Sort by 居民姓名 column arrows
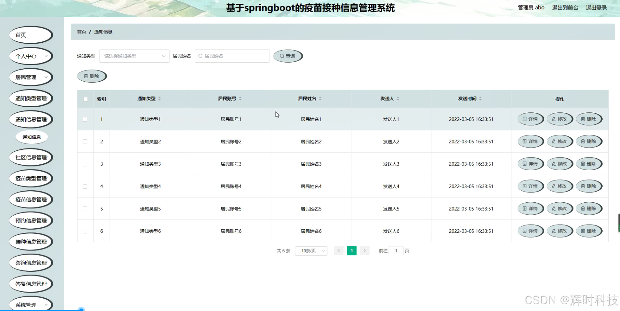 (x=320, y=98)
